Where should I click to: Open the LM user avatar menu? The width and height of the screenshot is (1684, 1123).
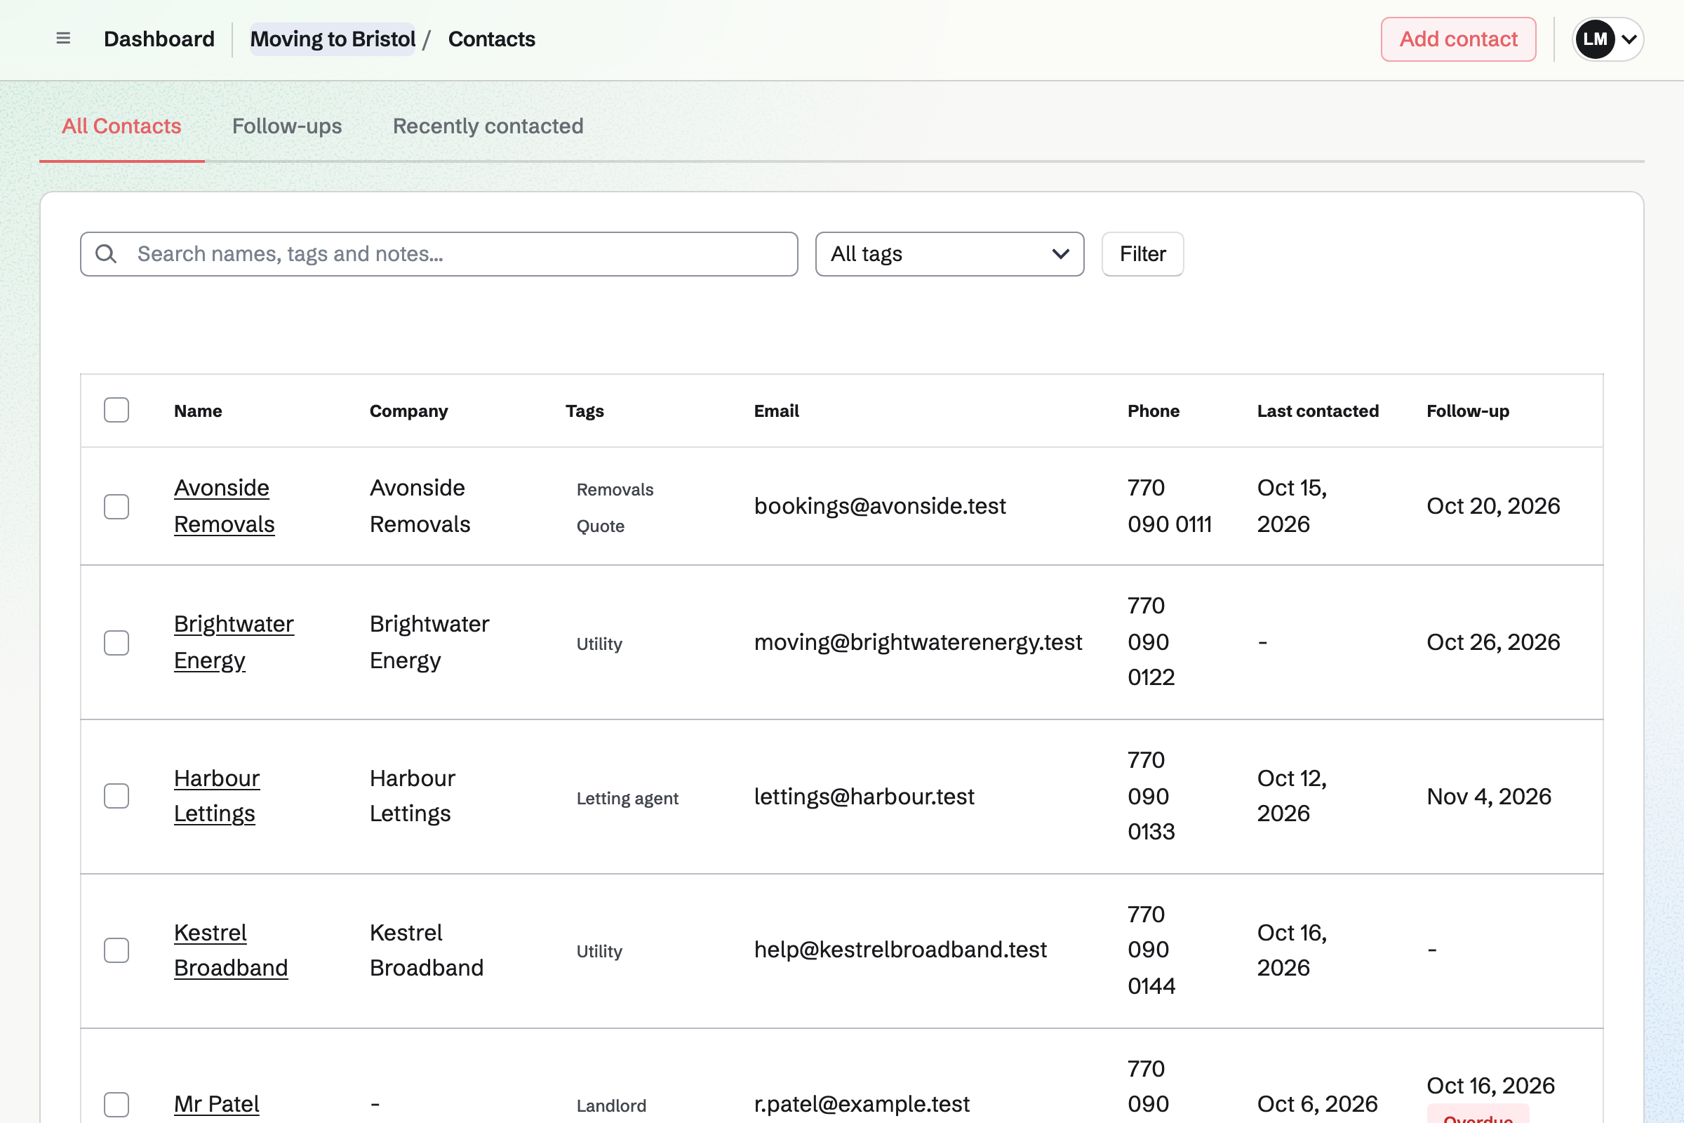(x=1594, y=39)
